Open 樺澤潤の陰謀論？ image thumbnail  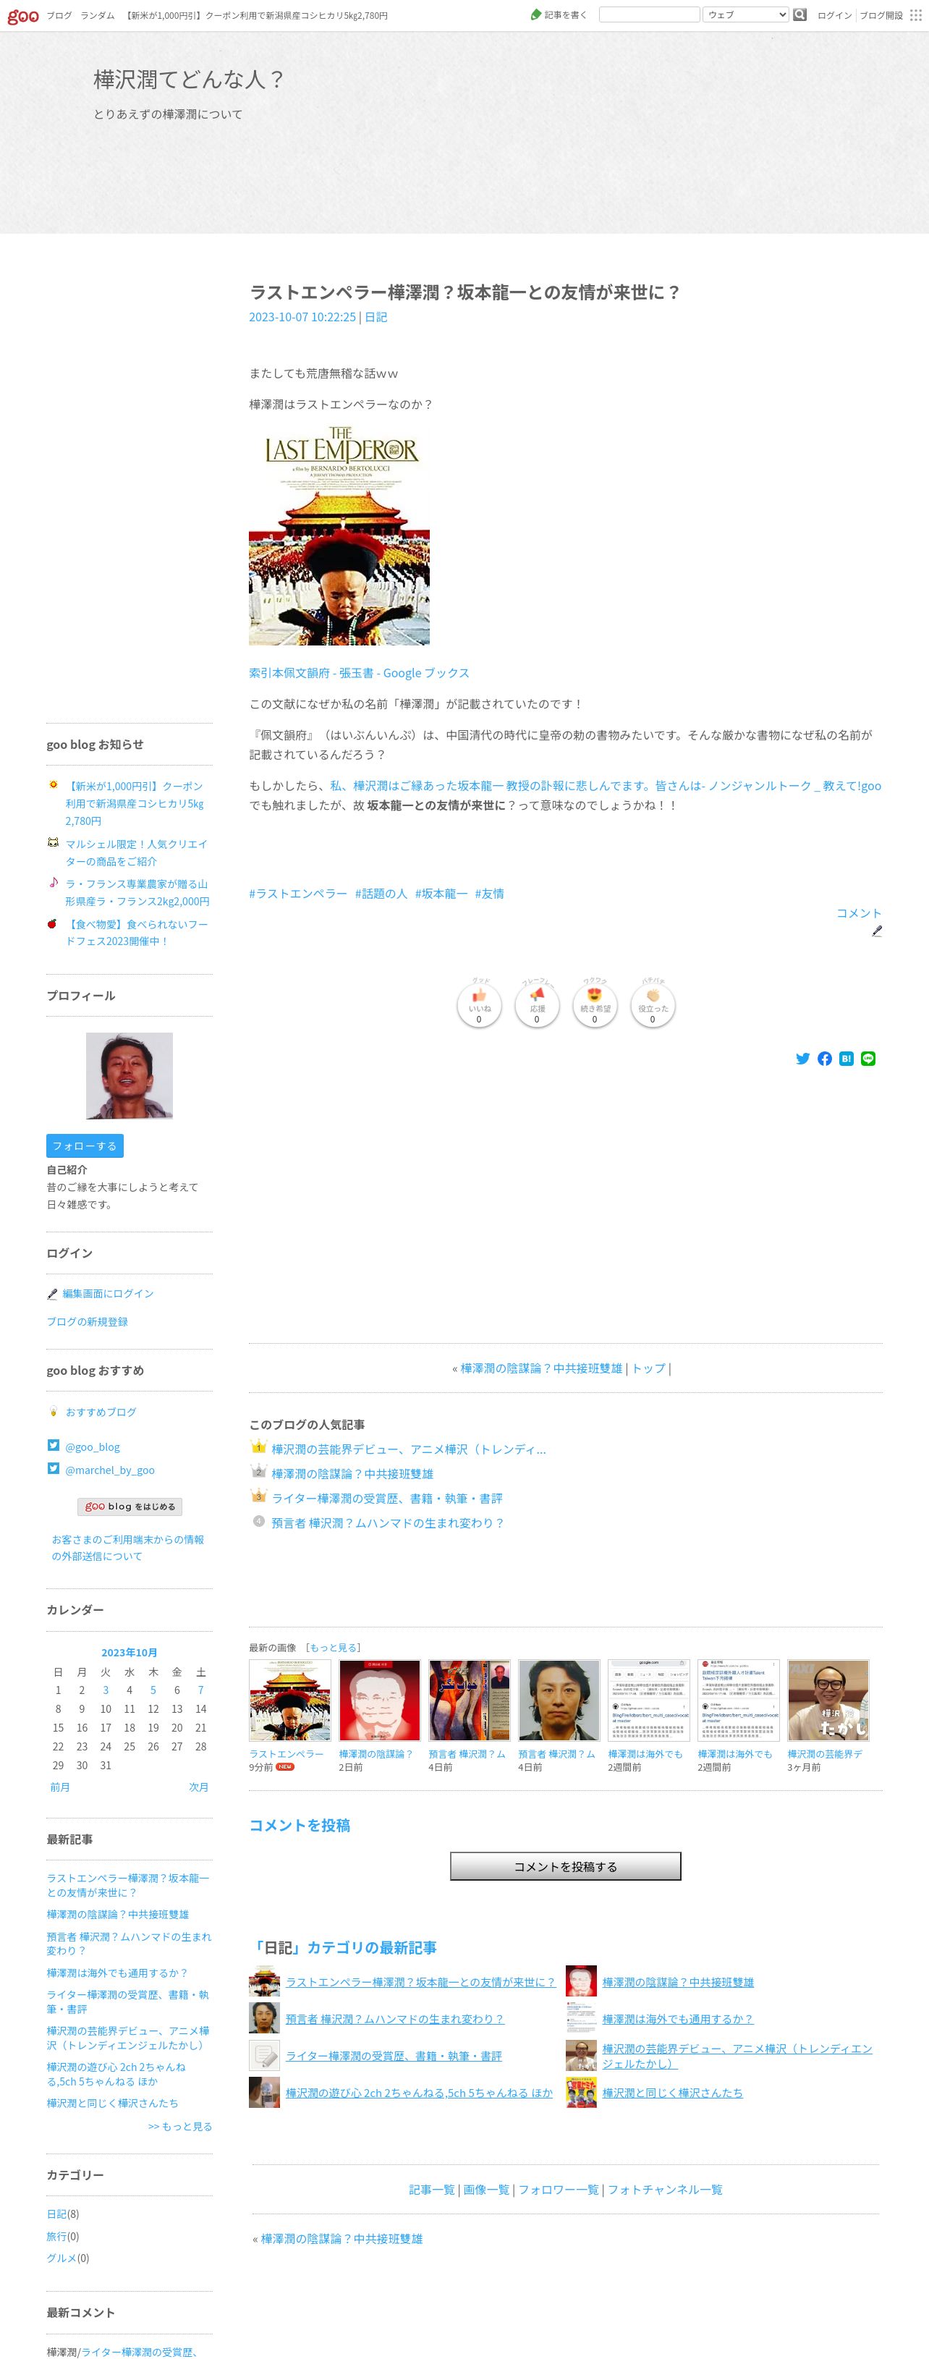pyautogui.click(x=379, y=1701)
